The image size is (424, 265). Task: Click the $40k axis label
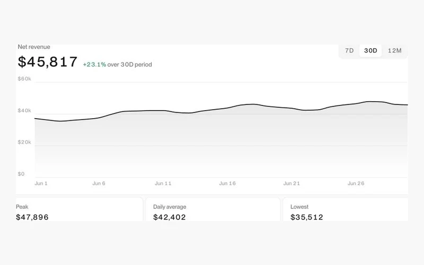click(x=24, y=110)
